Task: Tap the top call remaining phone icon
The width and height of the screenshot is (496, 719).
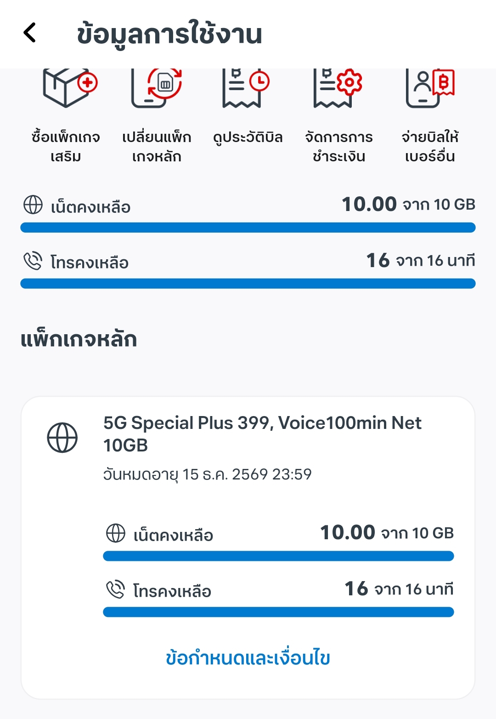Action: click(33, 261)
